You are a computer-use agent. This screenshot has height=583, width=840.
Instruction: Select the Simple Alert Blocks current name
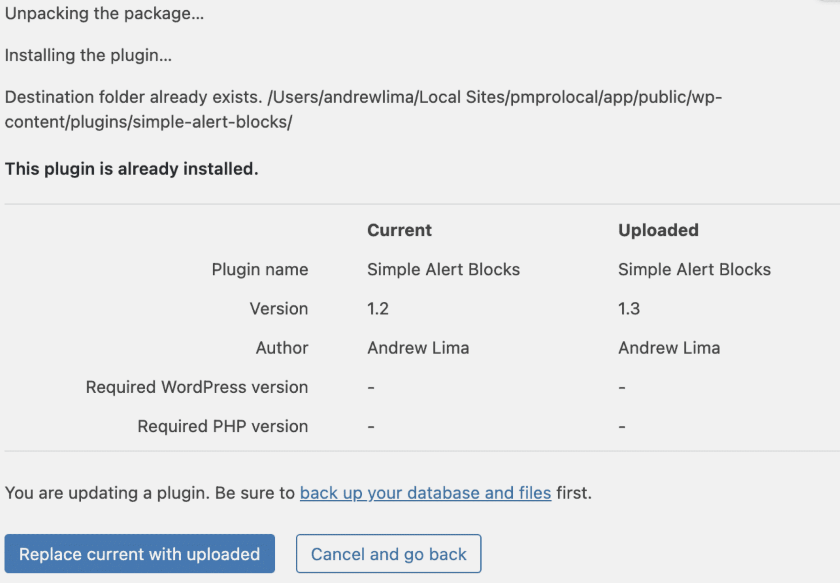pyautogui.click(x=443, y=269)
